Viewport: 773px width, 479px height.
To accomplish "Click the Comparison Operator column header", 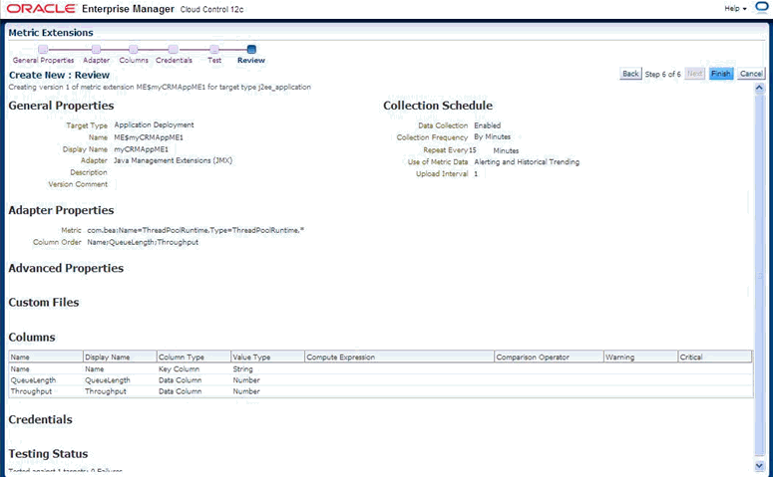I will 550,357.
